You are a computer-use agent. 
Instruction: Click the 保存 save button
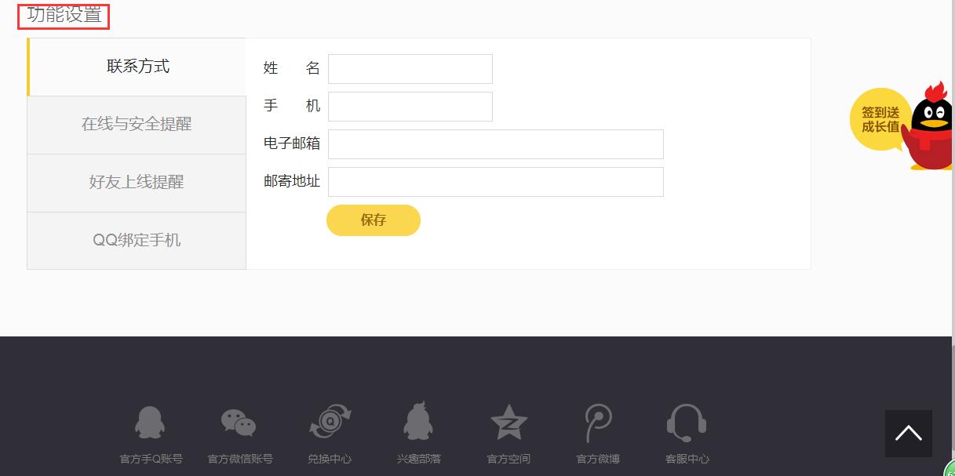[x=374, y=220]
